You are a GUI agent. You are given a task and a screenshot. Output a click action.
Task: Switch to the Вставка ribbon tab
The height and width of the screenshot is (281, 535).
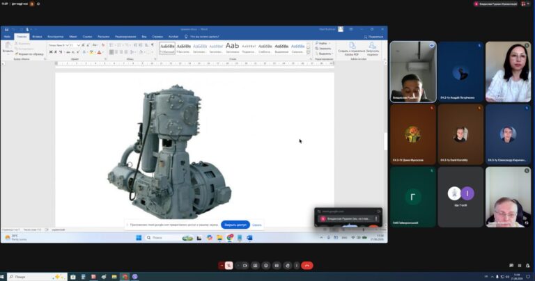click(x=37, y=36)
